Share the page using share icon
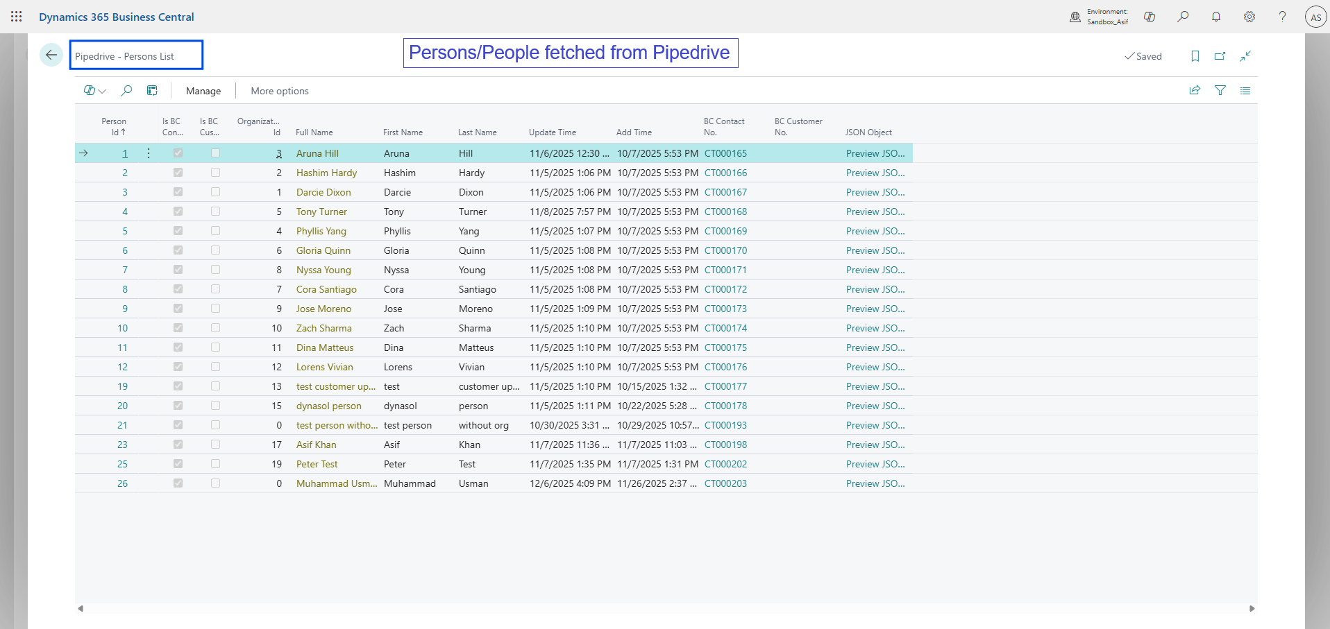 coord(1195,91)
